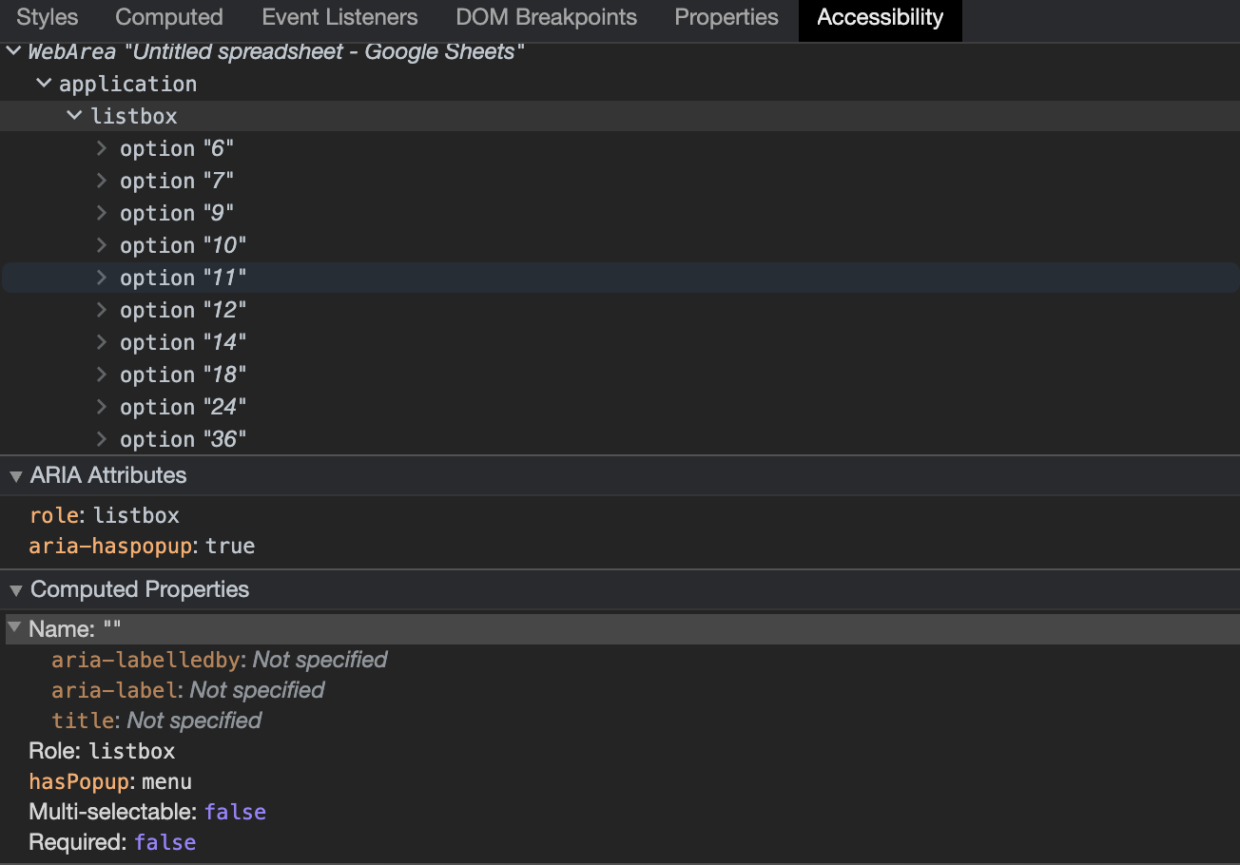This screenshot has width=1240, height=865.
Task: Expand option "9" chevron
Action: tap(104, 213)
